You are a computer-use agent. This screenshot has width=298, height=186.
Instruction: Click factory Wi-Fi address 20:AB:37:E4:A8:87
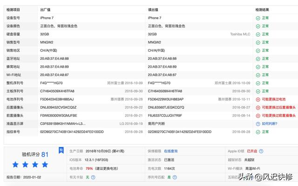pyautogui.click(x=54, y=75)
